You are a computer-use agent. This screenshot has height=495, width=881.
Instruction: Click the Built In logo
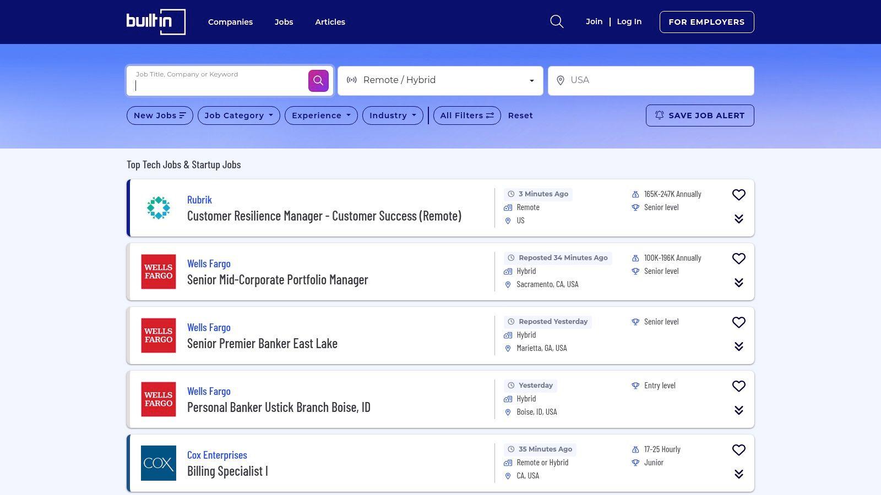point(156,22)
